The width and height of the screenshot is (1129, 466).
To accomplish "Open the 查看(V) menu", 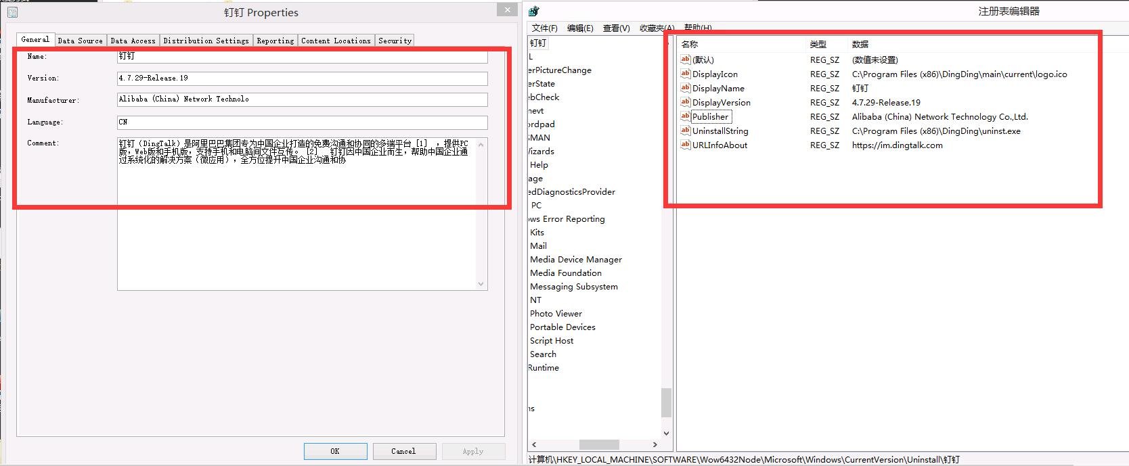I will pos(616,28).
